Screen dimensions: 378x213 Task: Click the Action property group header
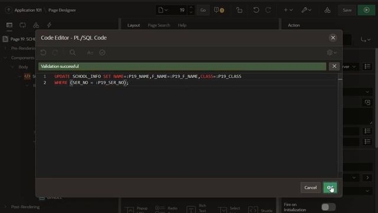click(294, 25)
